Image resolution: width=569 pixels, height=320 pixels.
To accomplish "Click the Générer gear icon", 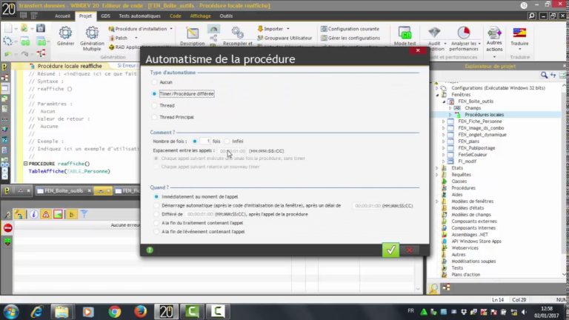I will point(65,33).
